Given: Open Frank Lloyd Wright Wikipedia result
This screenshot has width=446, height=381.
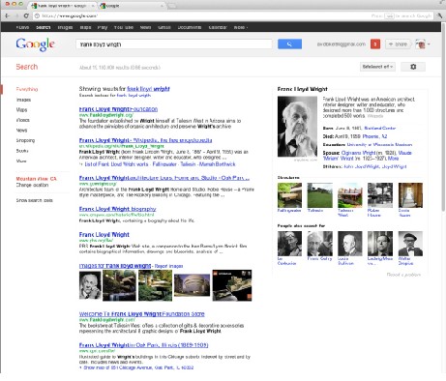Looking at the screenshot, I should click(x=145, y=140).
